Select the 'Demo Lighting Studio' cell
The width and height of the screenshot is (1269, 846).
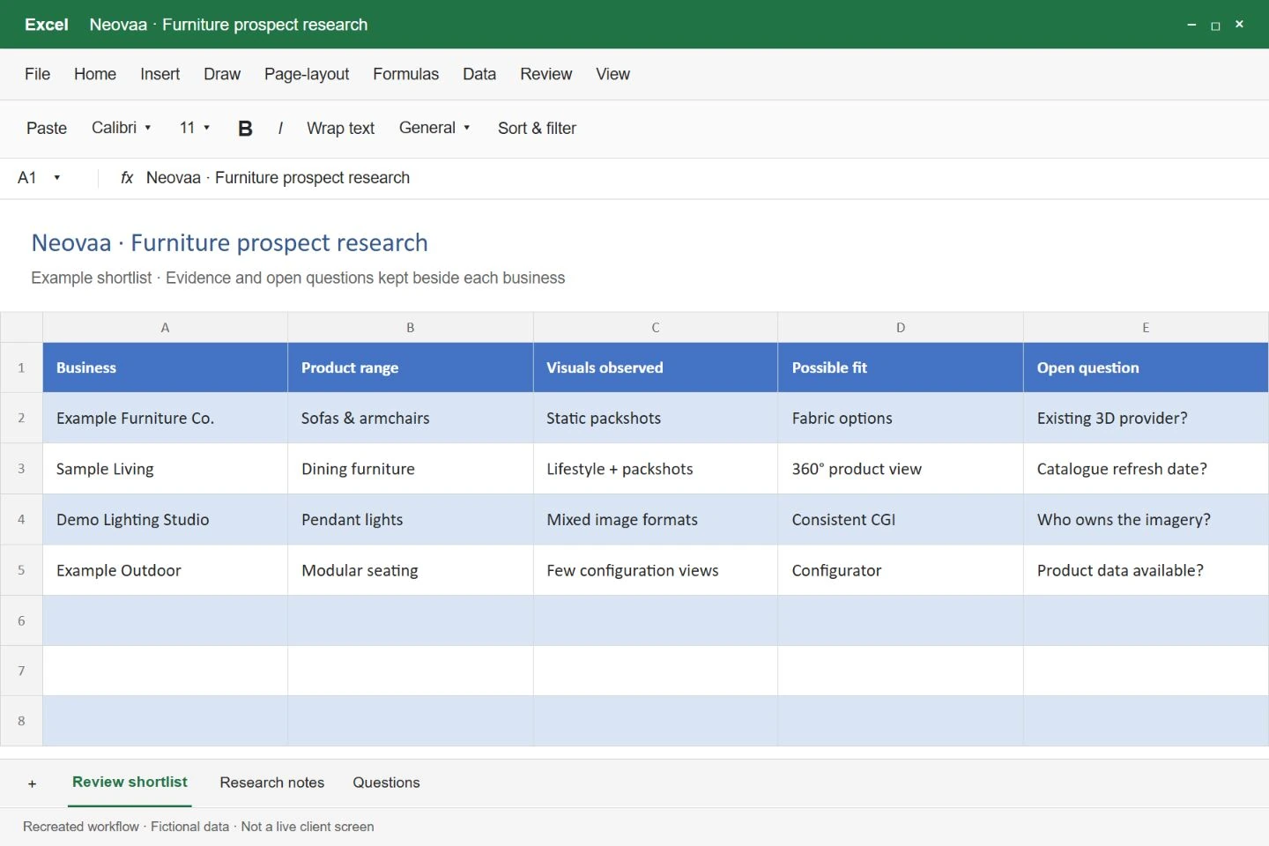[165, 520]
